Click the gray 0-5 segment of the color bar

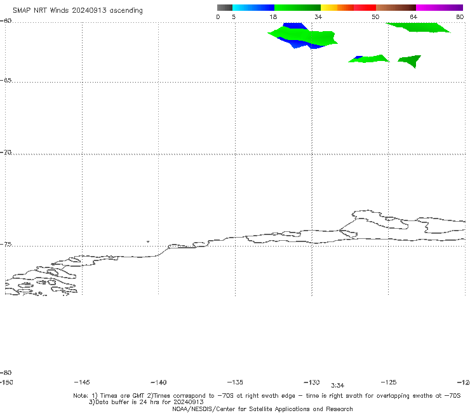tap(225, 8)
